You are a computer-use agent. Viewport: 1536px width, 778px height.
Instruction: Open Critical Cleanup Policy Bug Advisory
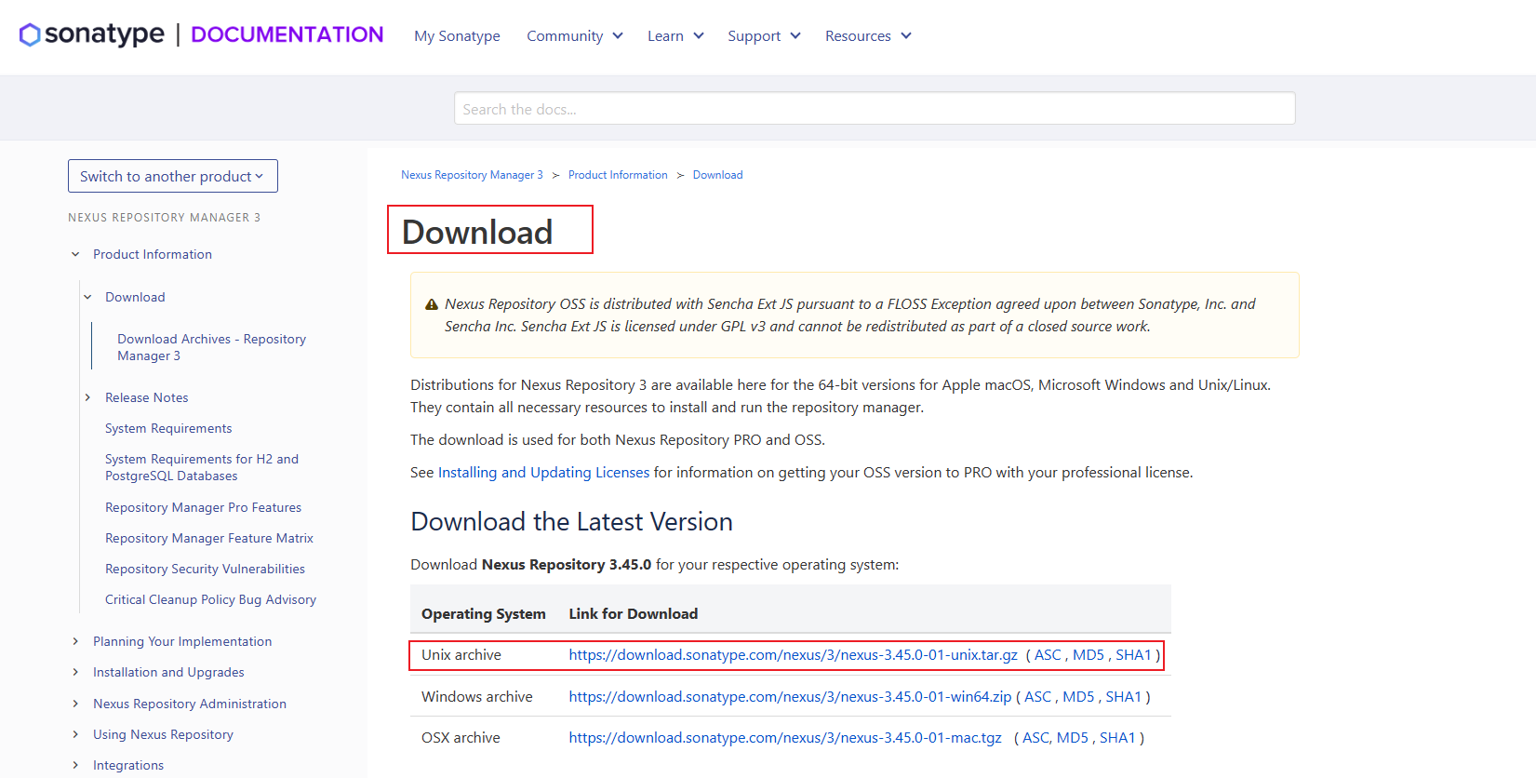(x=210, y=599)
